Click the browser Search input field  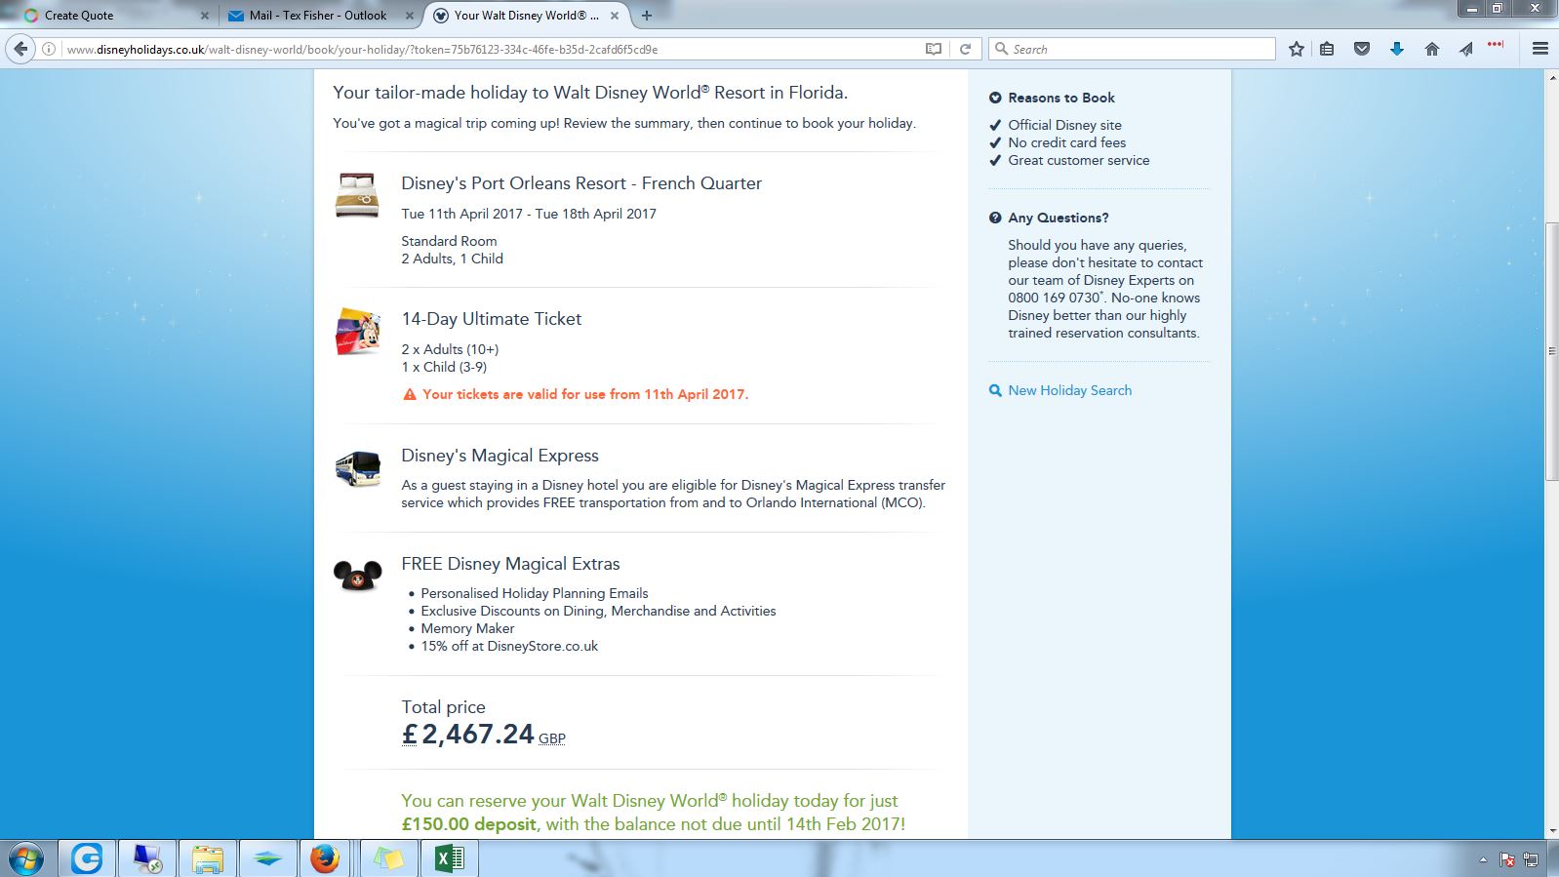click(x=1132, y=49)
